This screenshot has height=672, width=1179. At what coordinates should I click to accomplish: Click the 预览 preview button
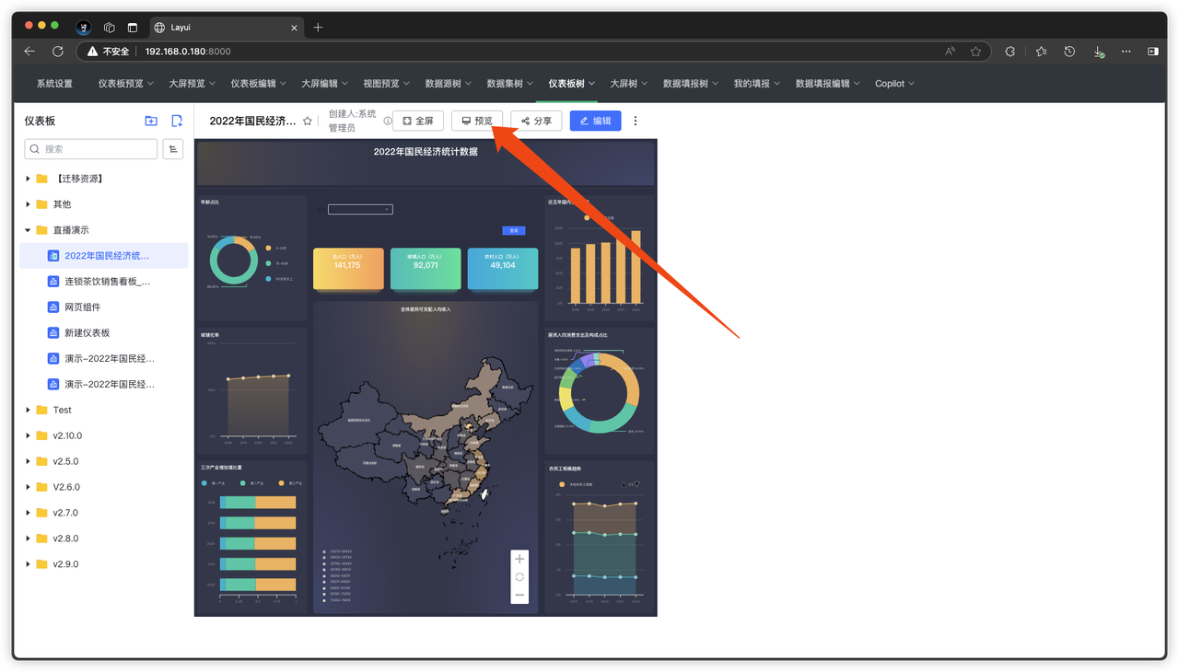tap(477, 121)
